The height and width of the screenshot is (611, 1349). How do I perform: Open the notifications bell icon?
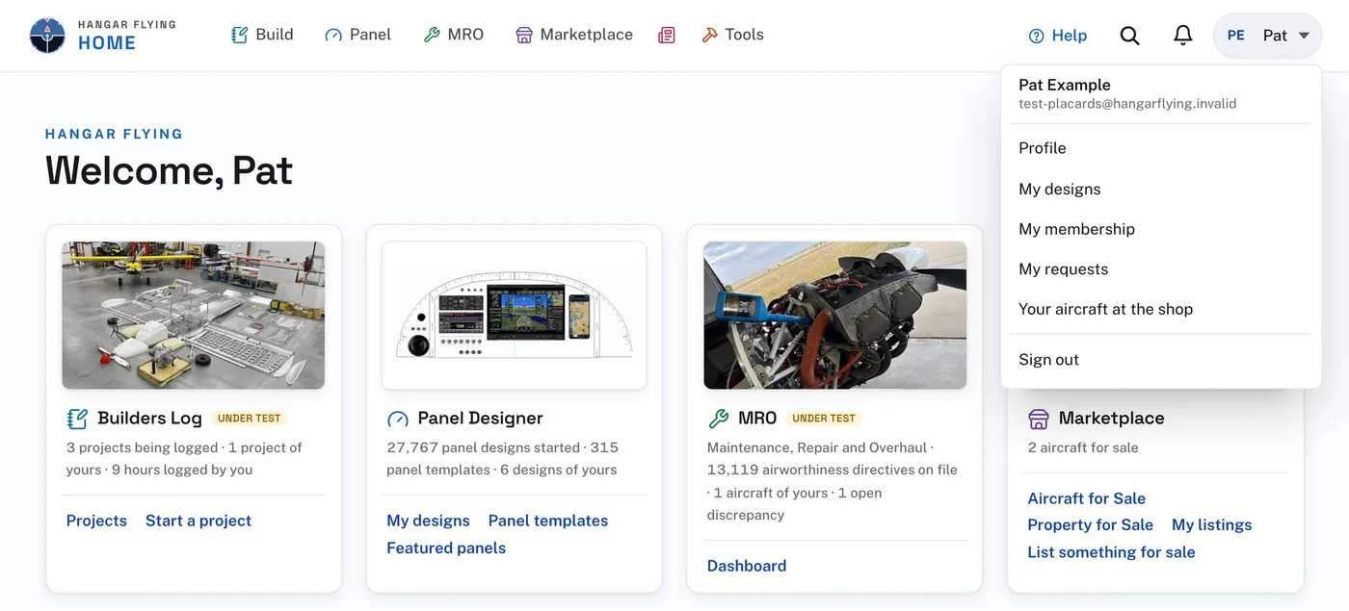pos(1182,36)
